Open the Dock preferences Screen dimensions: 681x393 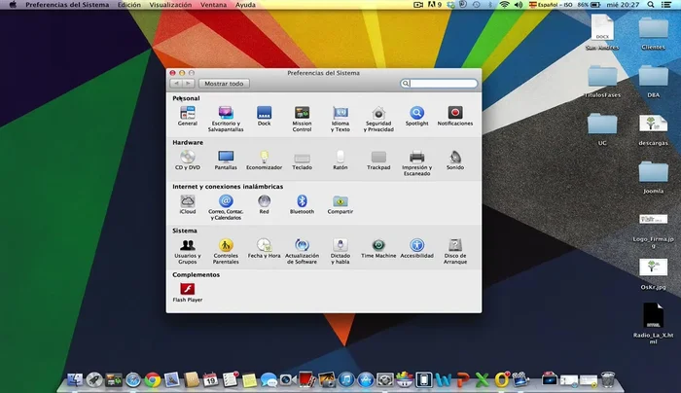point(264,113)
